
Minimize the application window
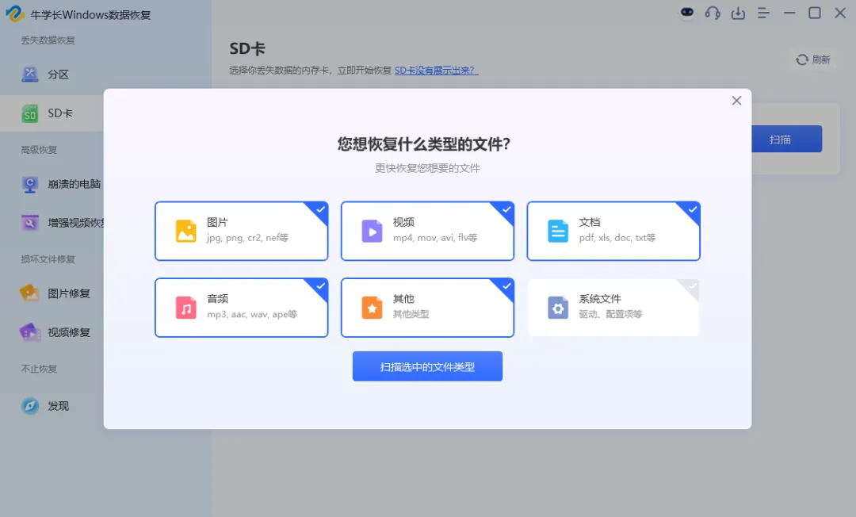(x=789, y=13)
